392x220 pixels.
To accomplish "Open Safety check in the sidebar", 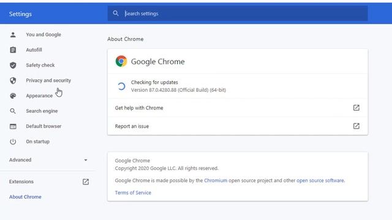I will coord(40,65).
